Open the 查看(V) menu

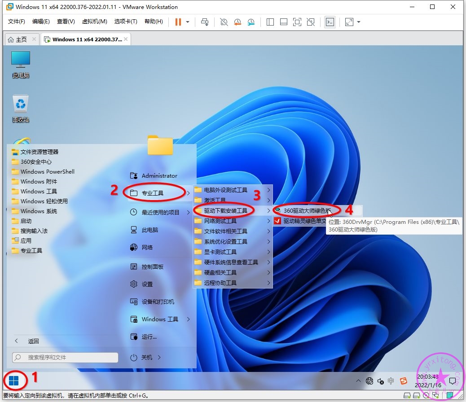66,22
